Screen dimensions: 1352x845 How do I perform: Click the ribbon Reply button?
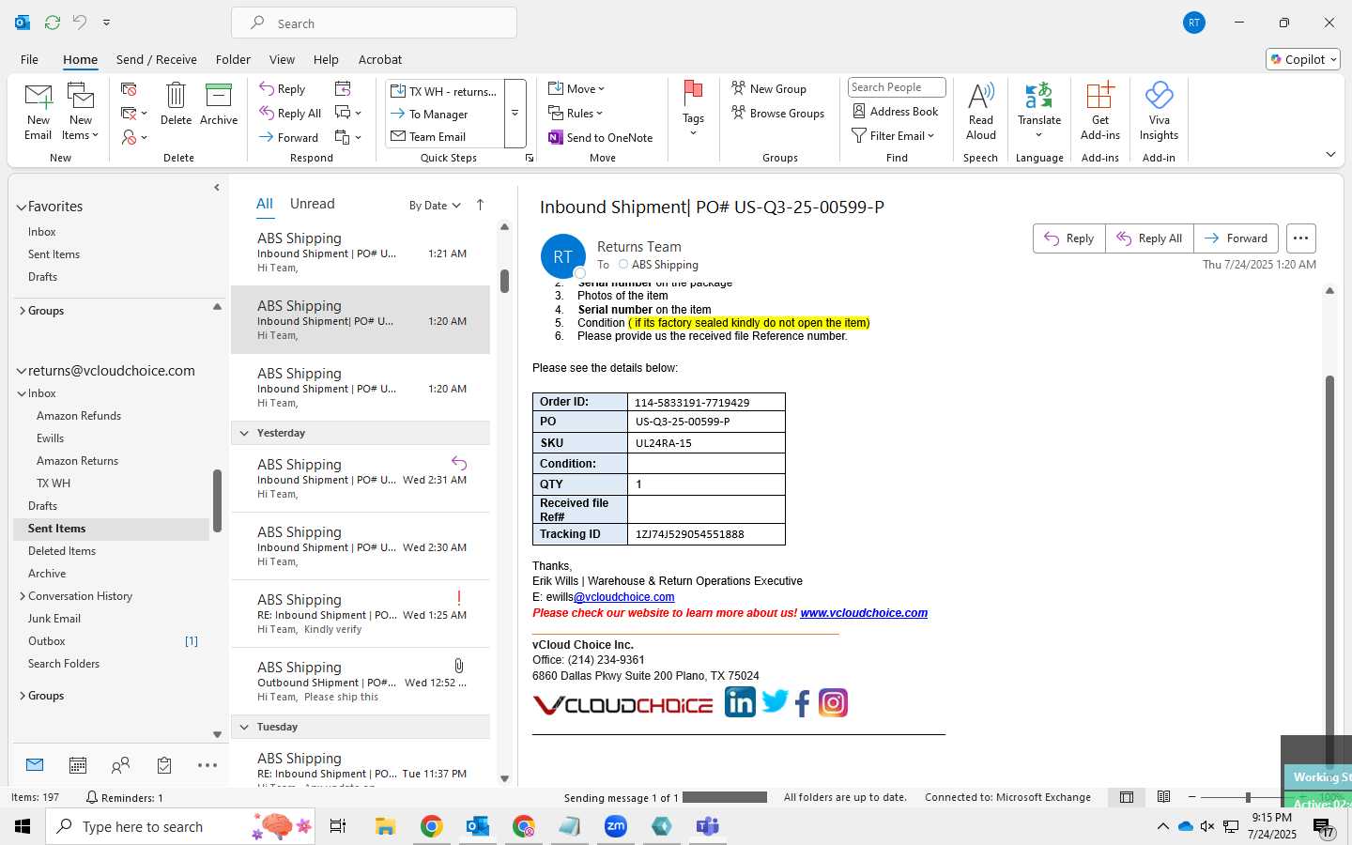coord(283,89)
